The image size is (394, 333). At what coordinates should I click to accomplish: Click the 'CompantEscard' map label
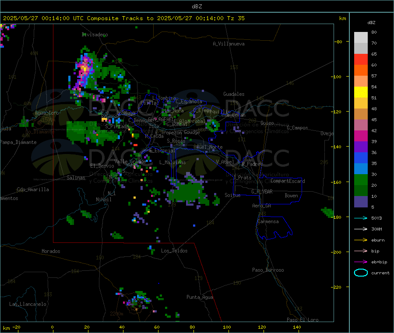[288, 181]
